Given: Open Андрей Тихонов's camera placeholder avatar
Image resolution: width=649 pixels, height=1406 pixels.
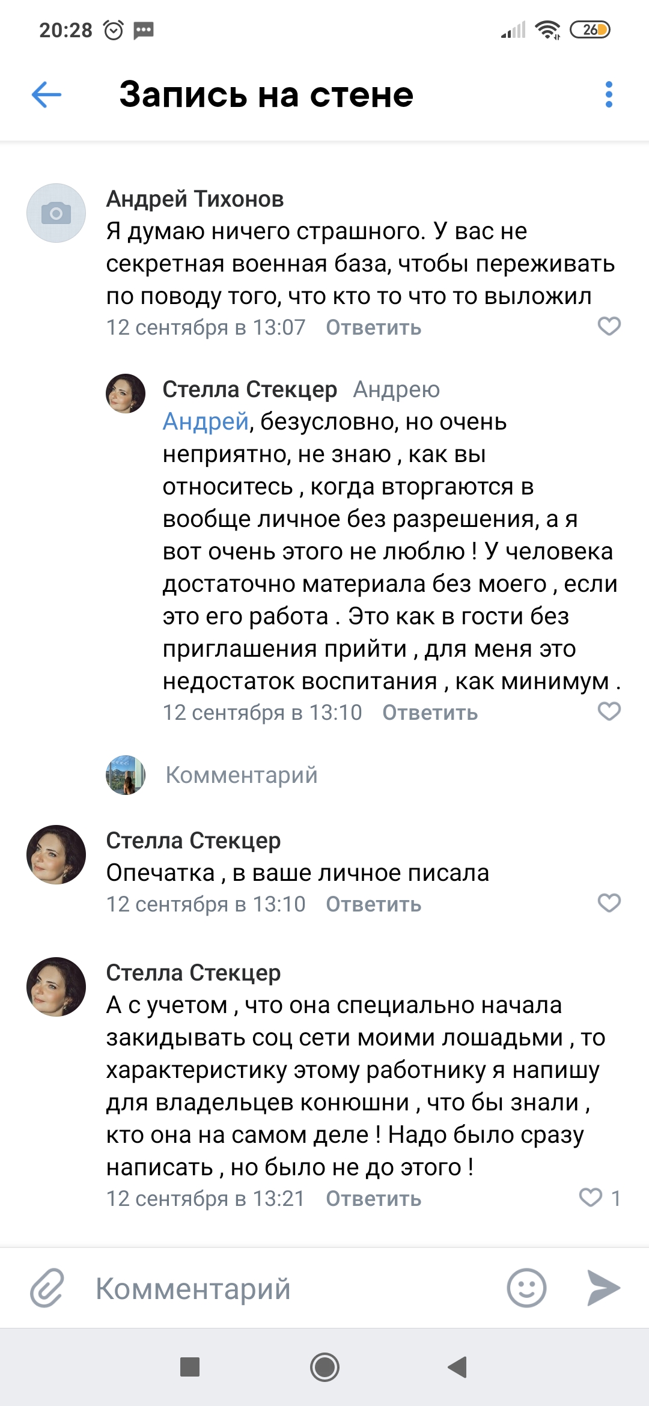Looking at the screenshot, I should point(56,213).
